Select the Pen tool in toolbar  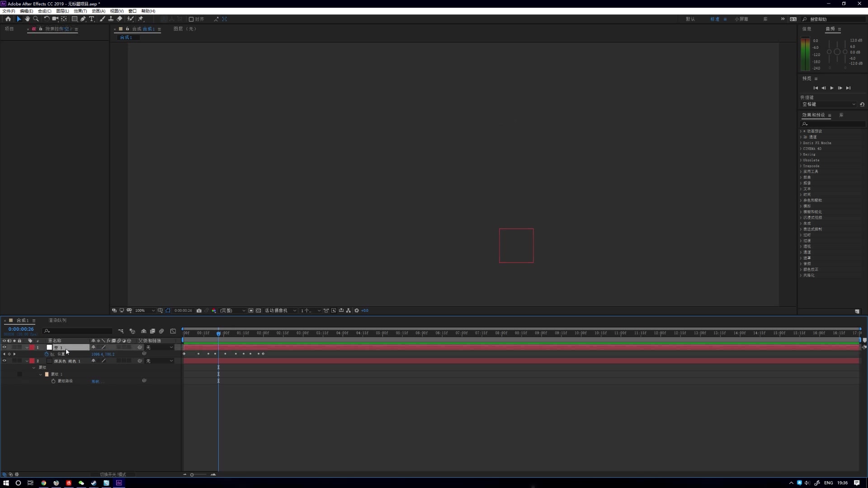[83, 19]
